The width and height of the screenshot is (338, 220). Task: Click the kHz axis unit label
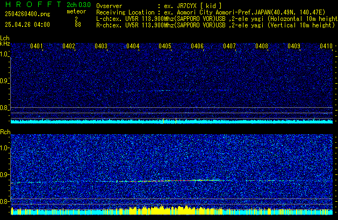click(5, 43)
